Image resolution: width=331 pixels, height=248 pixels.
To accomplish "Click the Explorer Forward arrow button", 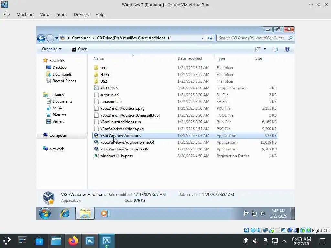I will (x=50, y=38).
